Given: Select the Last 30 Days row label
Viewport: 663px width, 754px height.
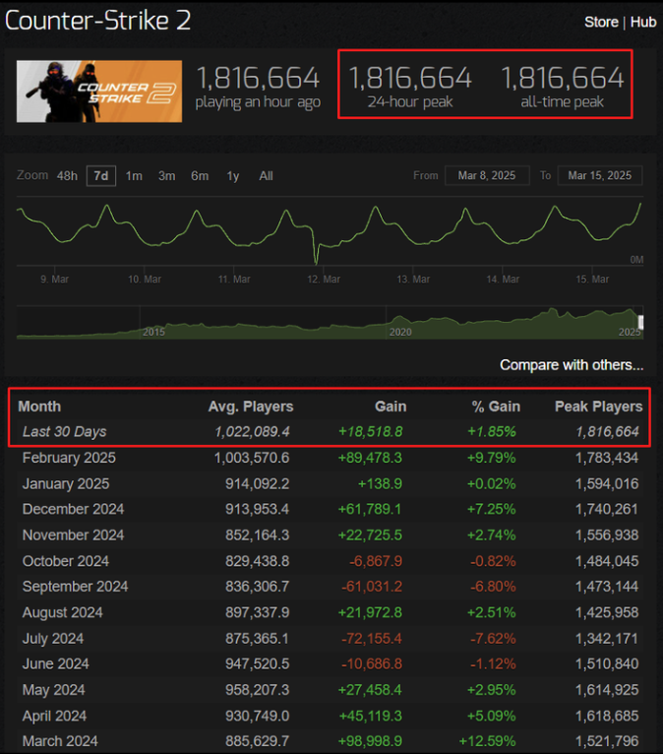Looking at the screenshot, I should pyautogui.click(x=64, y=432).
